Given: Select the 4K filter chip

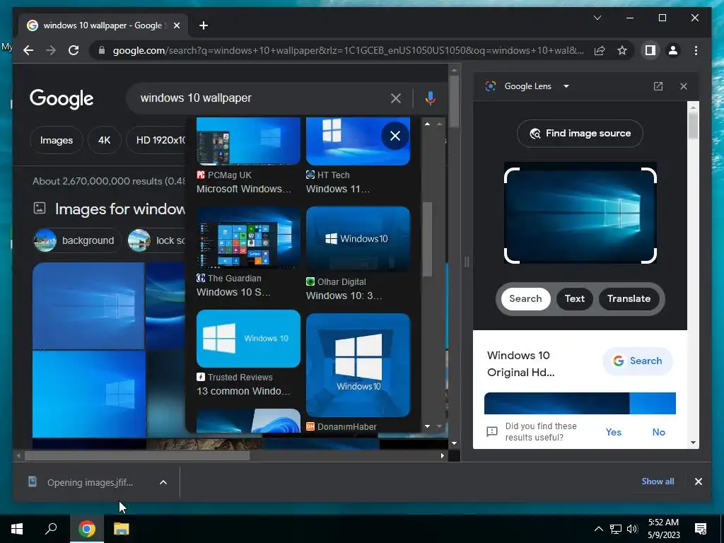Looking at the screenshot, I should pyautogui.click(x=105, y=140).
